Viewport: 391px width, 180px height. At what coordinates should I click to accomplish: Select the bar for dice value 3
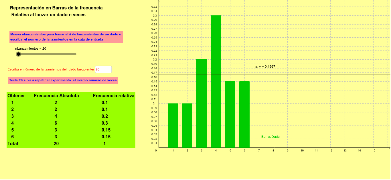tap(202, 104)
